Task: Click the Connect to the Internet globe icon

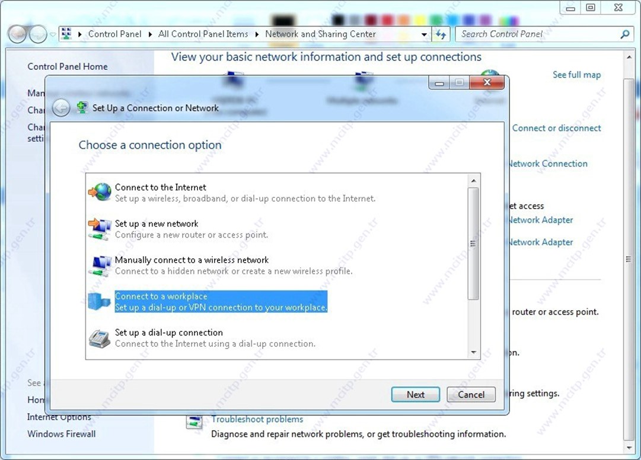Action: coord(100,192)
